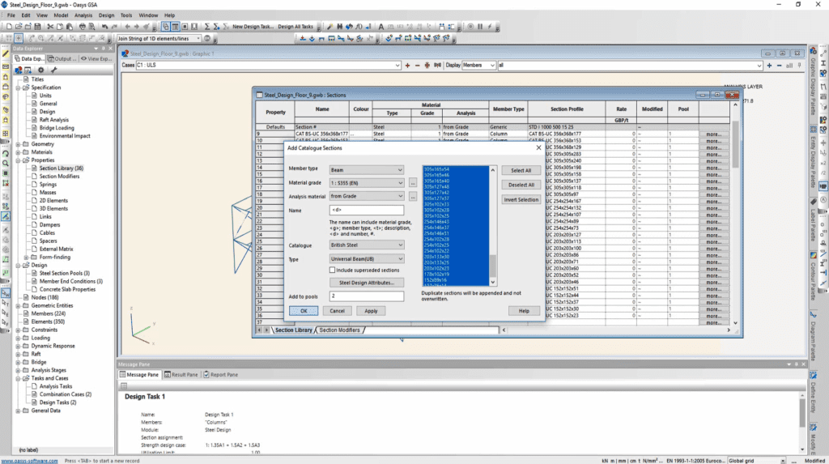Click the Invert Selection button

pyautogui.click(x=521, y=200)
